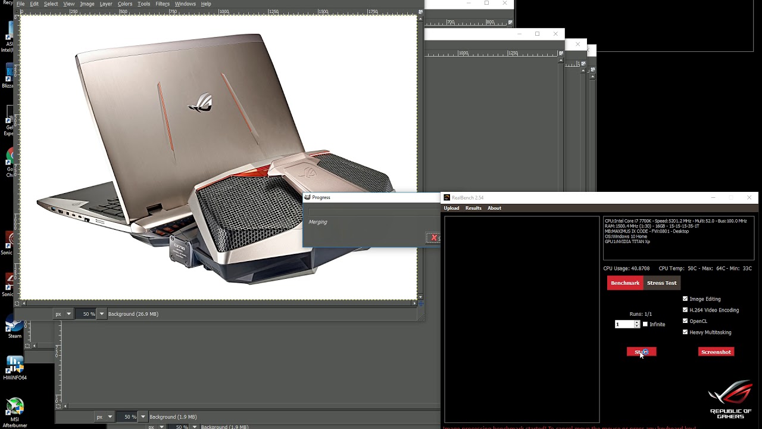Viewport: 762px width, 429px height.
Task: Click the vertical scrollbar up arrow of front canvas
Action: 420,18
